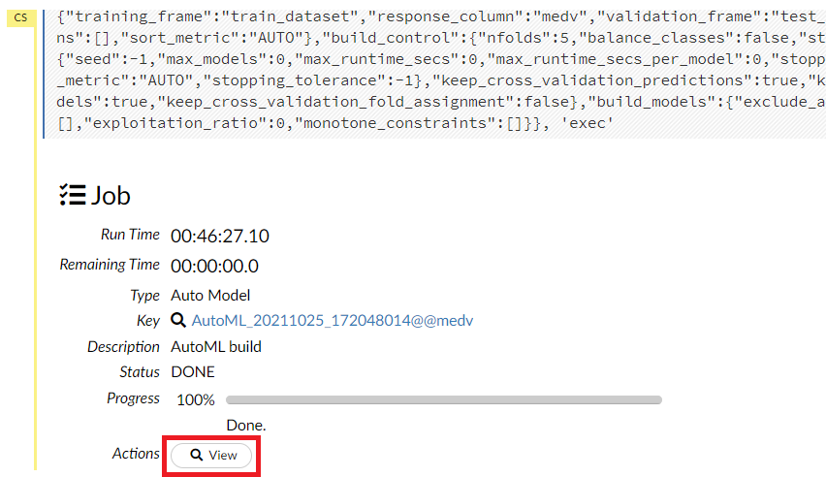Screen dimensions: 826x477
Task: Click the 'Done.' progress message
Action: (246, 425)
